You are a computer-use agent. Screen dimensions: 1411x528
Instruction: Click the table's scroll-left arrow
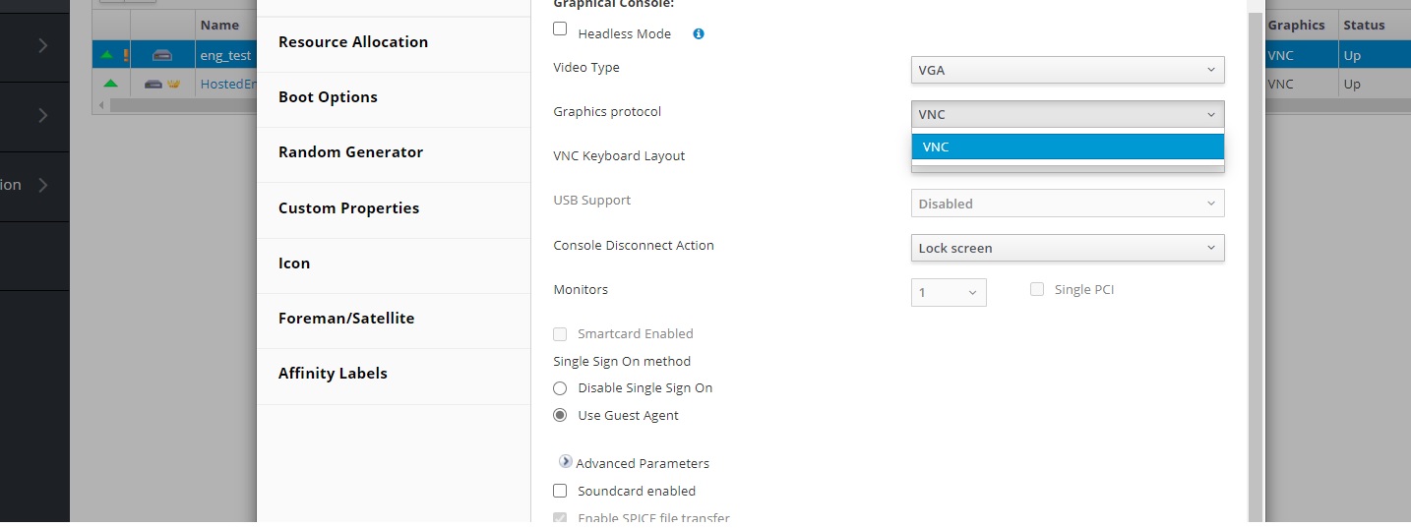(102, 105)
